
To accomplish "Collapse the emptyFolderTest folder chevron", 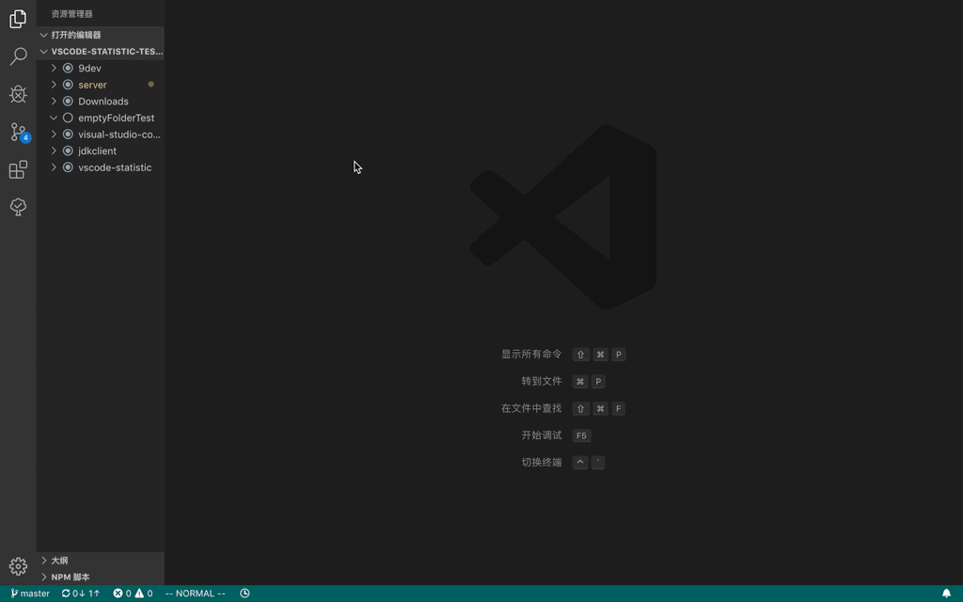I will click(x=54, y=118).
